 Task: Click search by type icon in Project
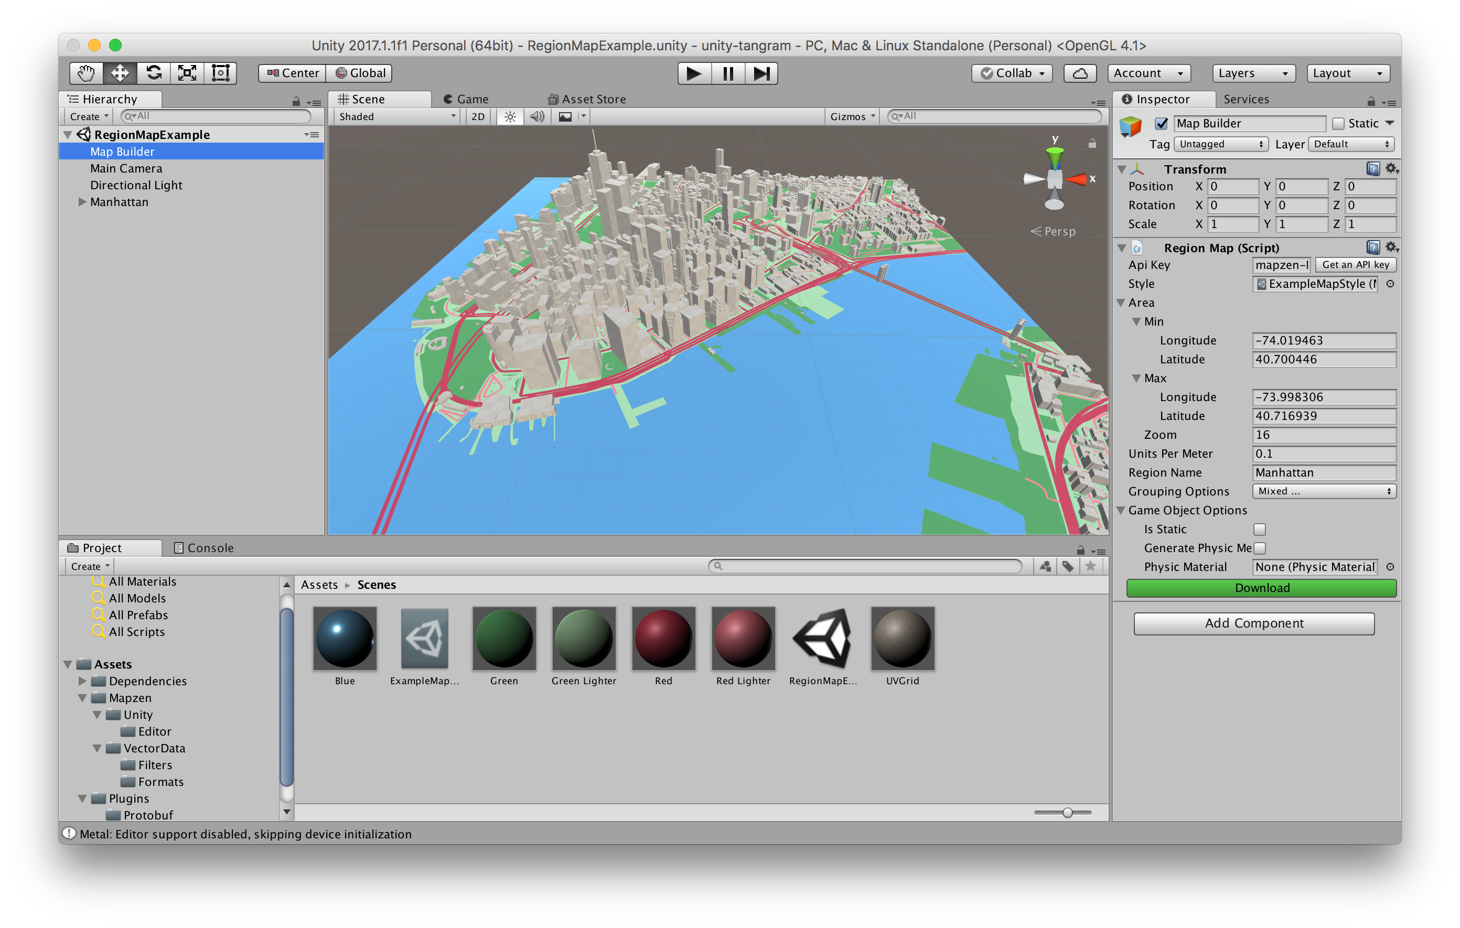click(x=1045, y=566)
